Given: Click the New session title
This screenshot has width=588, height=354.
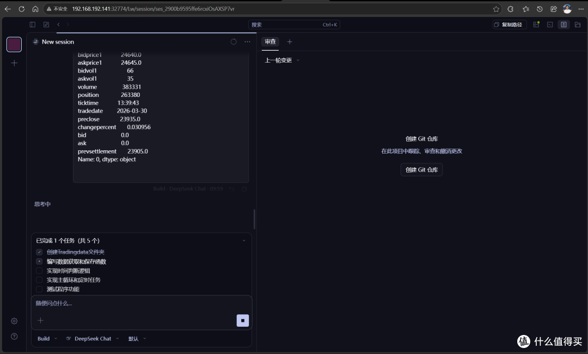Looking at the screenshot, I should click(58, 41).
